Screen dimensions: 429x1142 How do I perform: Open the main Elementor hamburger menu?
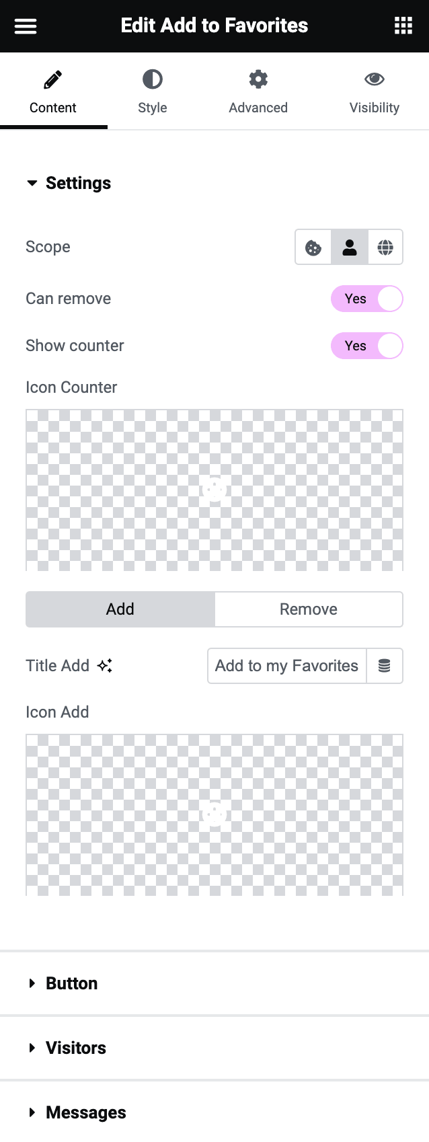tap(26, 26)
